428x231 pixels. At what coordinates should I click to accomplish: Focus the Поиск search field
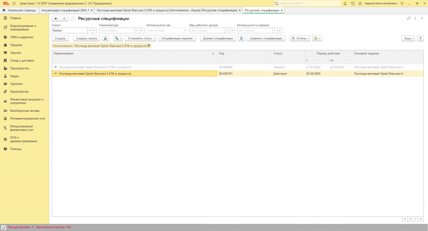[307, 3]
